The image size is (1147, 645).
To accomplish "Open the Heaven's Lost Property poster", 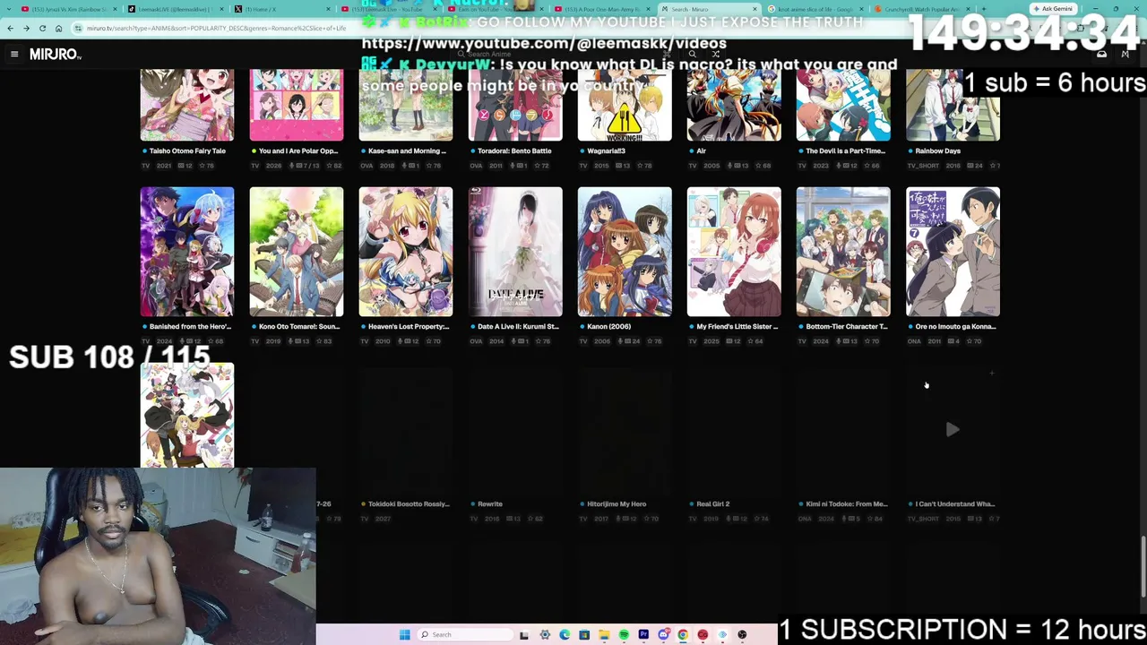I will tap(406, 252).
